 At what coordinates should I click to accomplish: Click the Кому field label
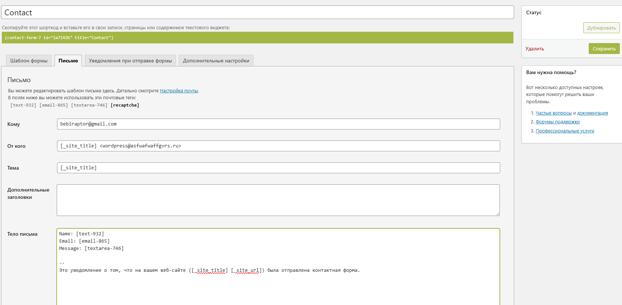(x=14, y=124)
